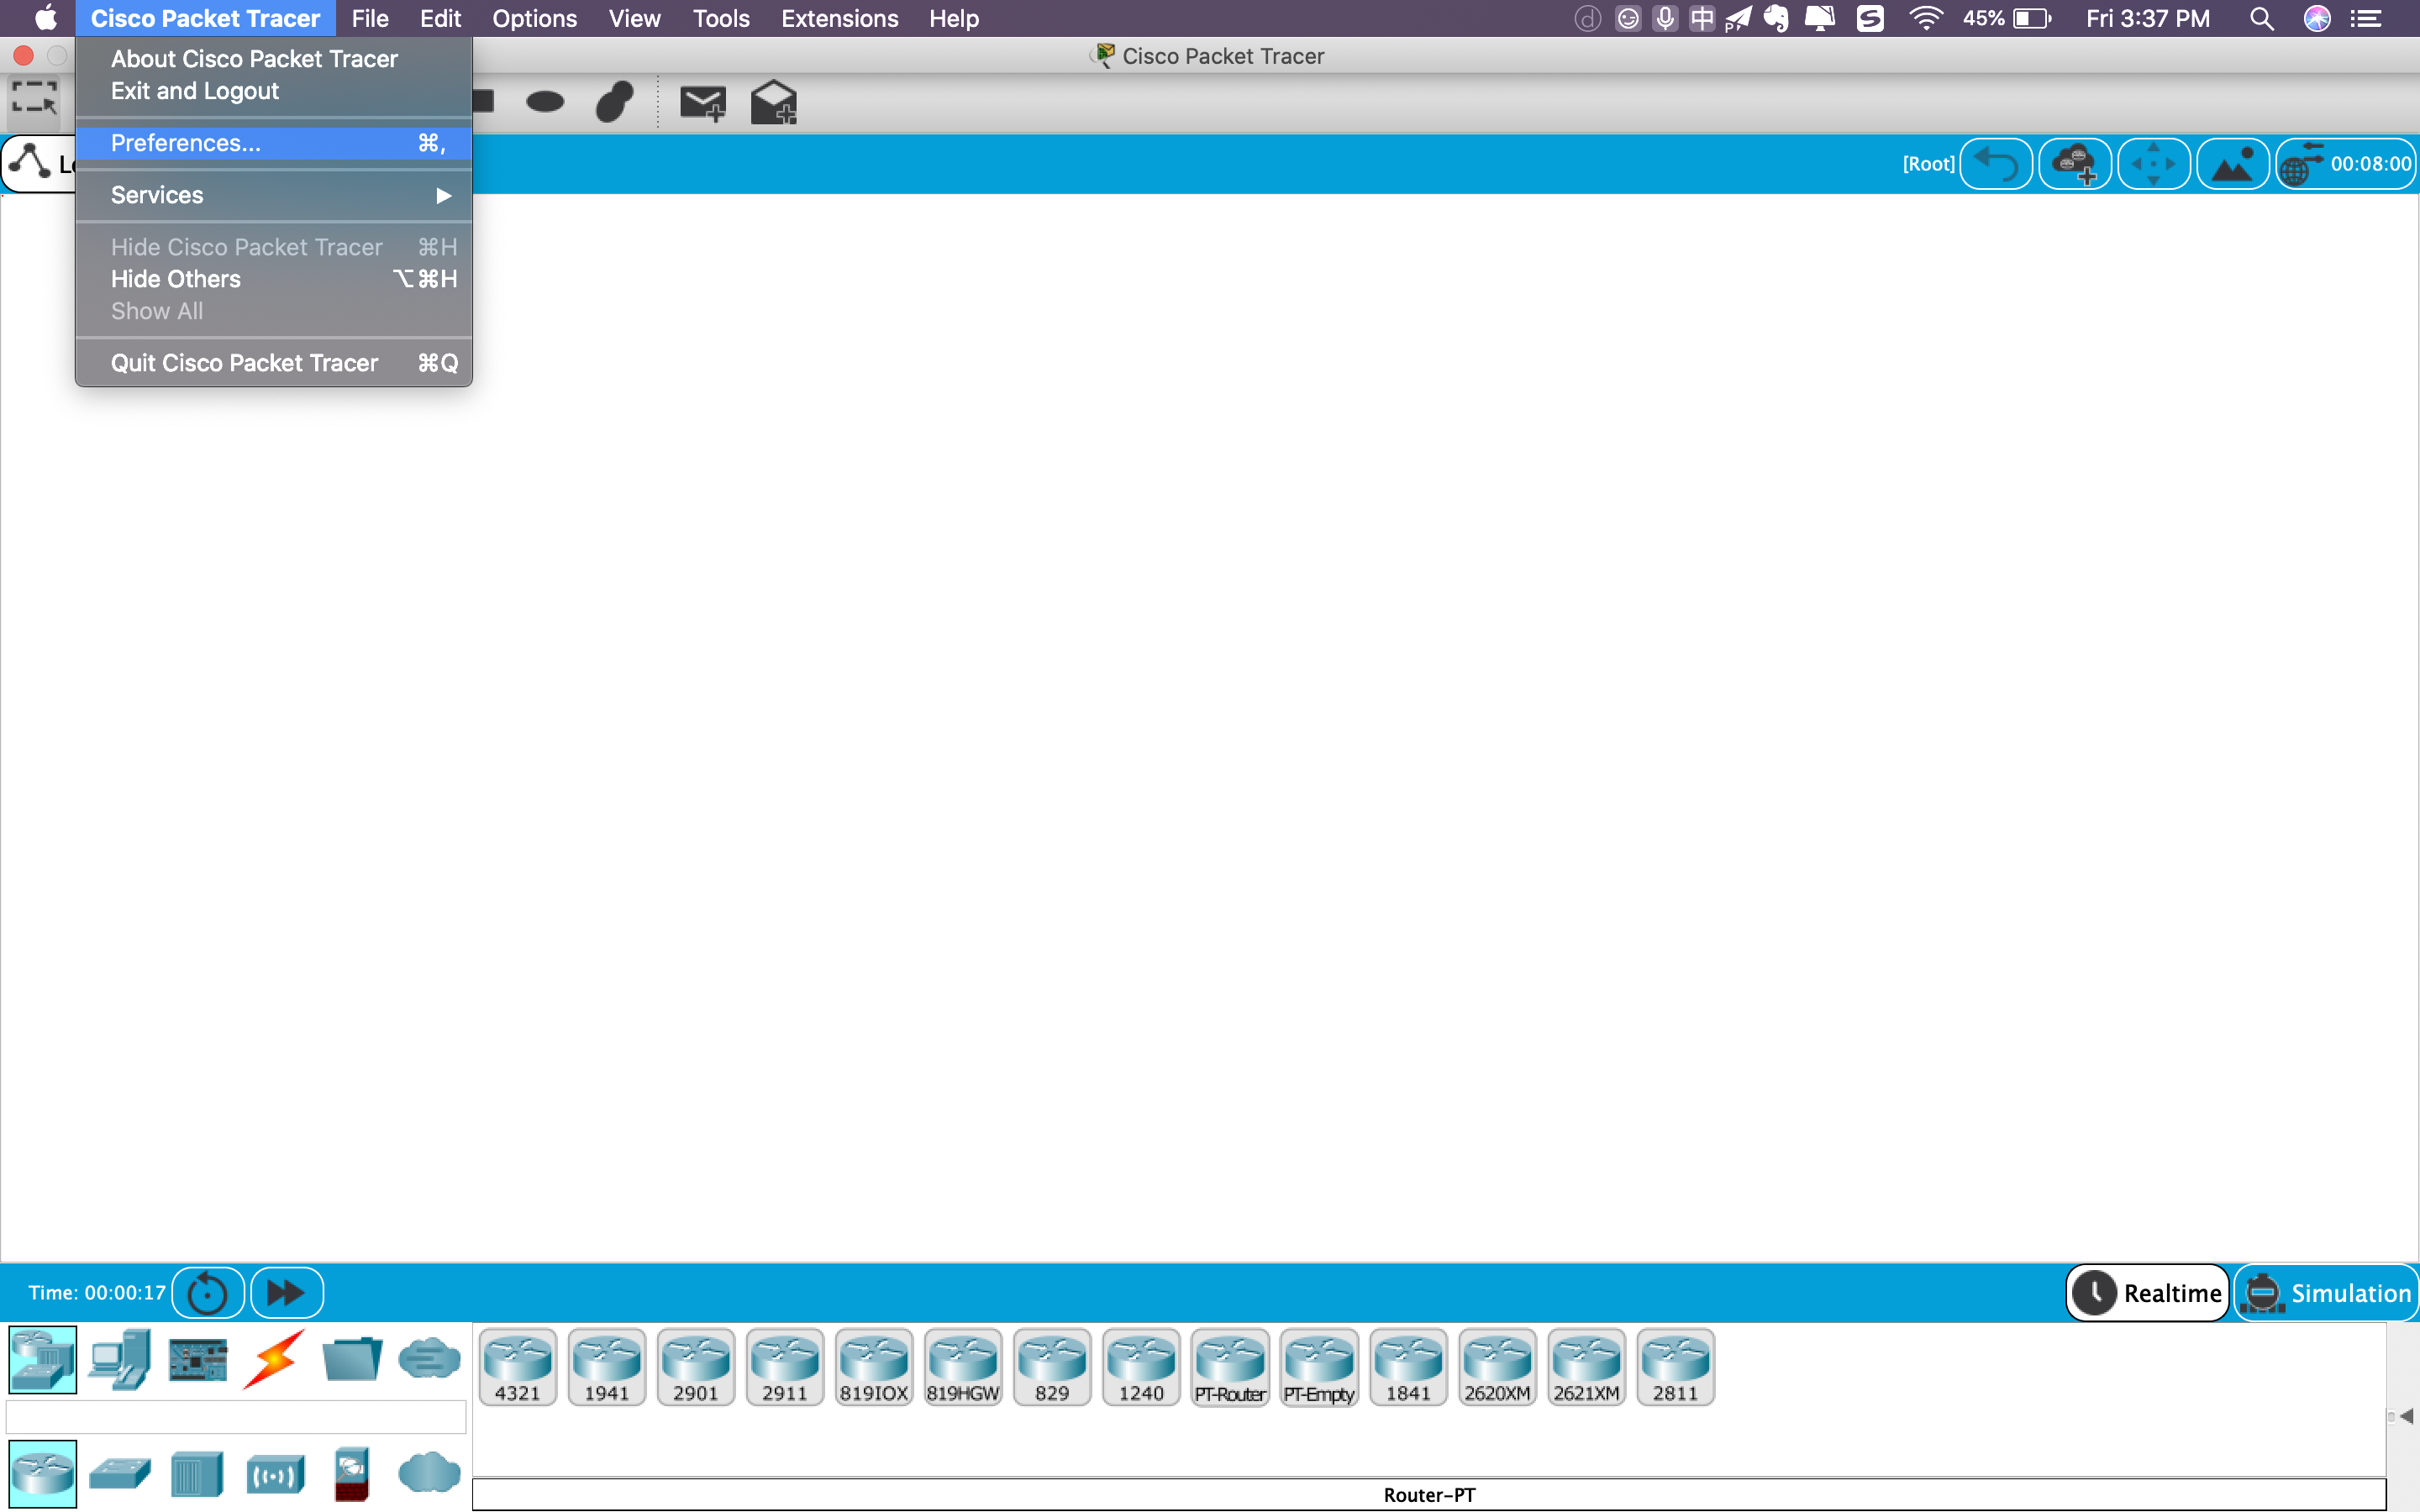Click the Set Tiled Background mountain icon
Screen dimensions: 2420x1512
click(2232, 164)
